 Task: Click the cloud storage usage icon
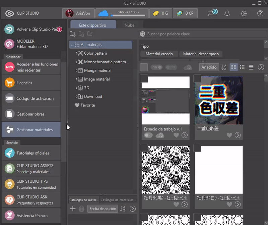point(104,13)
